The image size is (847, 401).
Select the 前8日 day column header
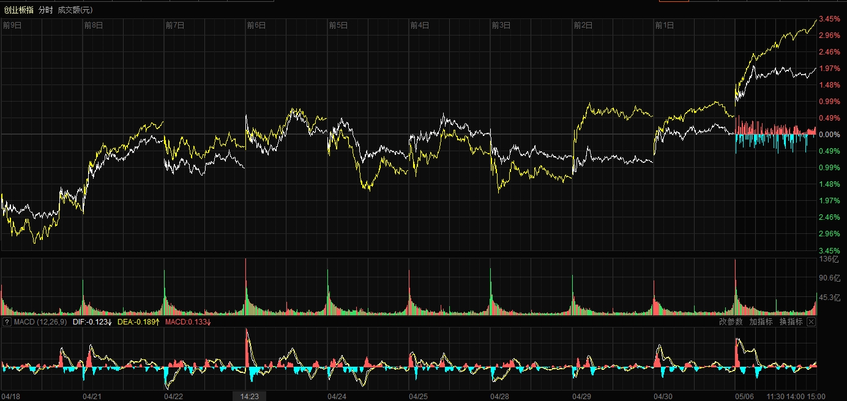click(94, 25)
